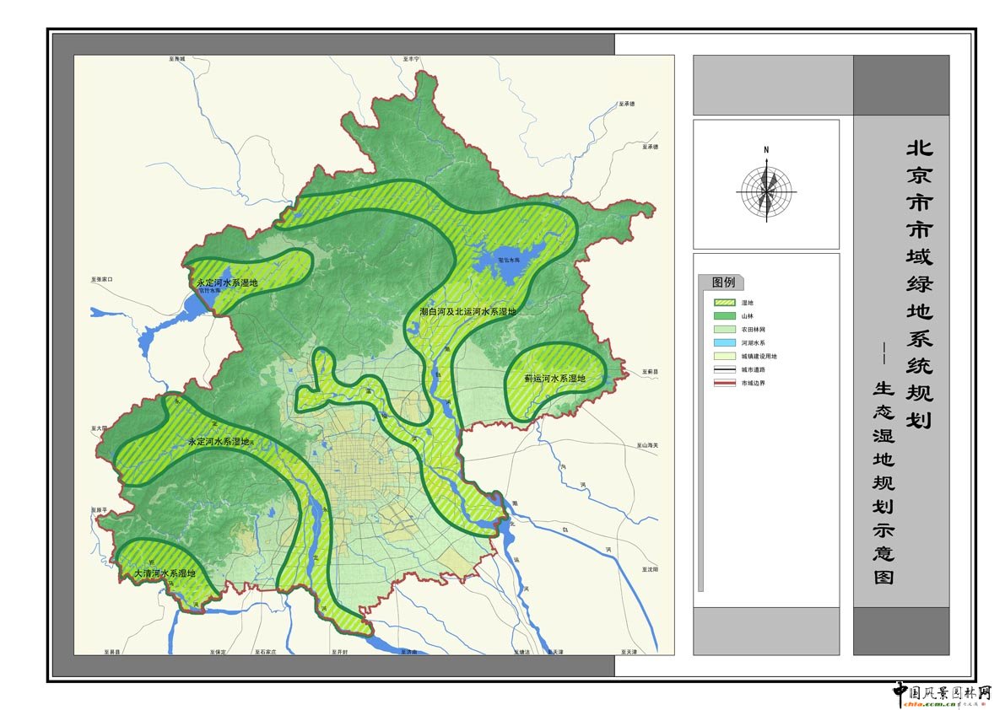
Task: Click the 城市道路 black line legend symbol
Action: click(724, 369)
